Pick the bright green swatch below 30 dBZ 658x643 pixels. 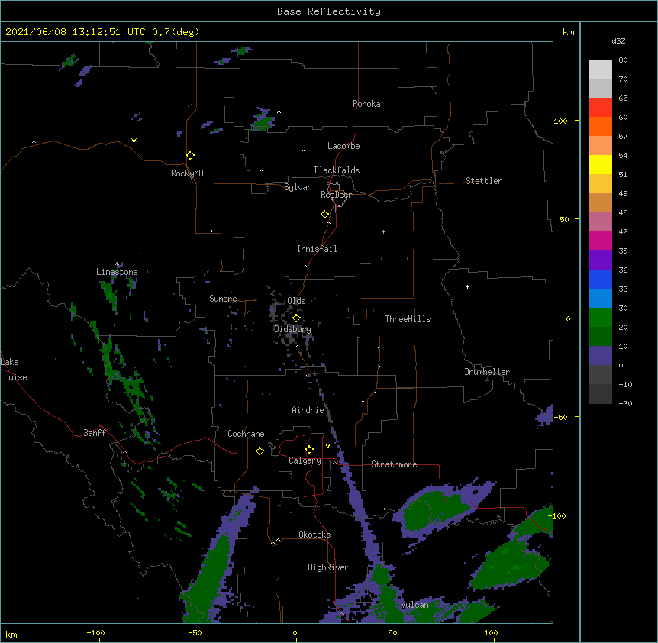point(600,318)
